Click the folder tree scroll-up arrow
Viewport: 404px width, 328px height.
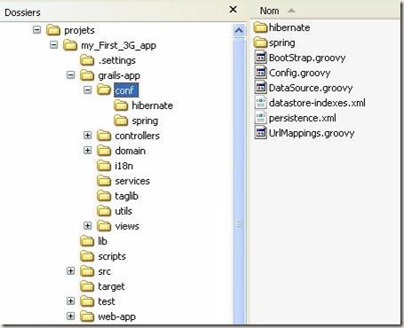click(239, 30)
